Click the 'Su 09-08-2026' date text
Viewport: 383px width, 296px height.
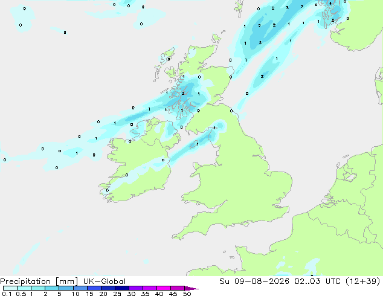point(254,282)
